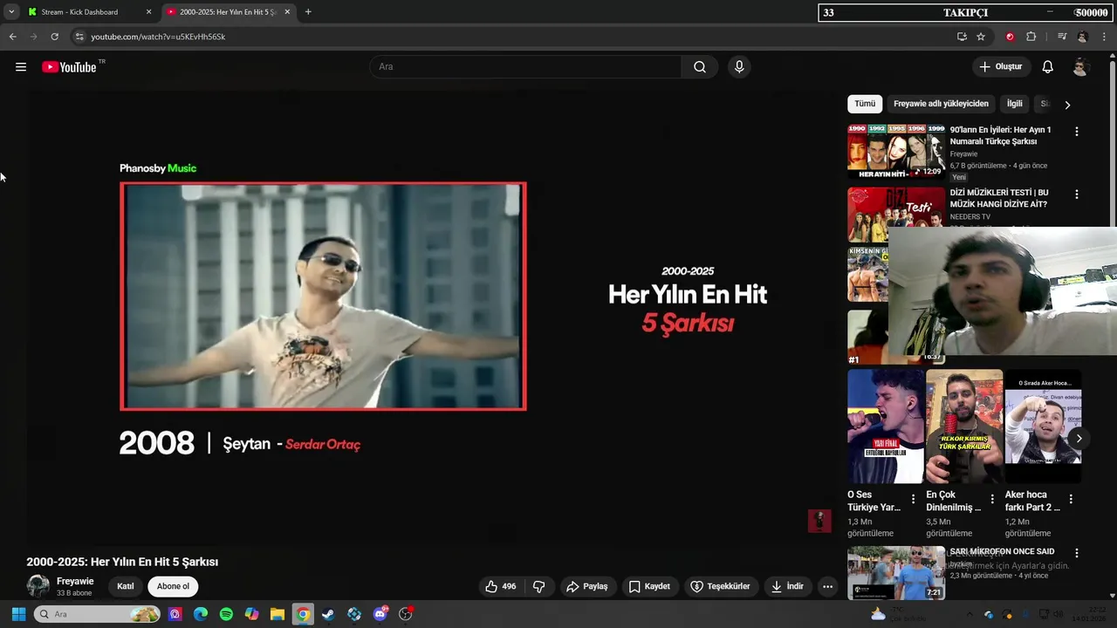Open Discord from the taskbar
The height and width of the screenshot is (628, 1117).
point(380,614)
